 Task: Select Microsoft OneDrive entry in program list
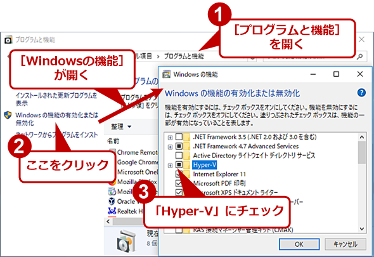[138, 172]
